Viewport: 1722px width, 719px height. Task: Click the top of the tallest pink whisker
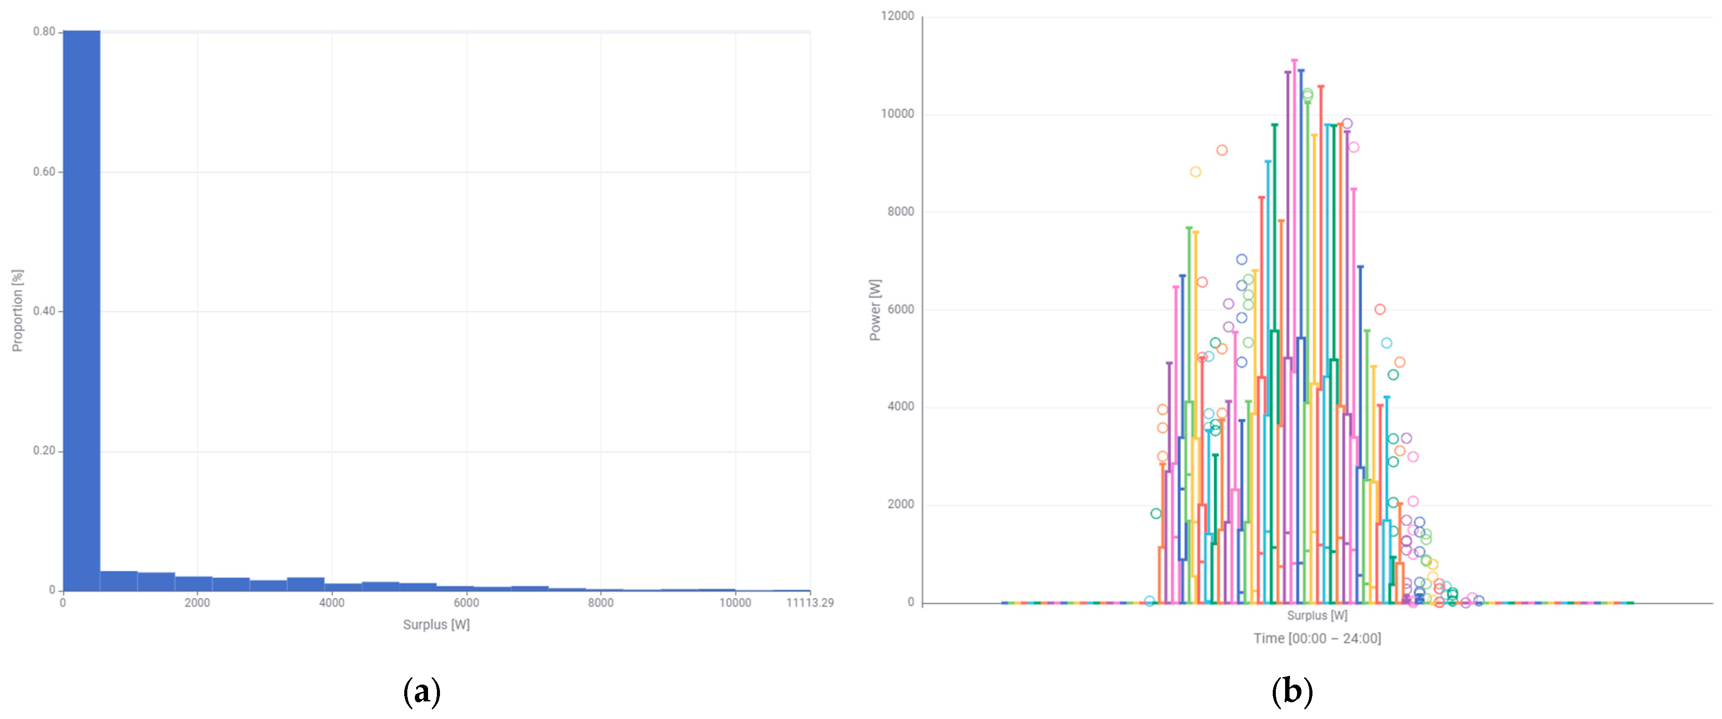pos(1294,61)
